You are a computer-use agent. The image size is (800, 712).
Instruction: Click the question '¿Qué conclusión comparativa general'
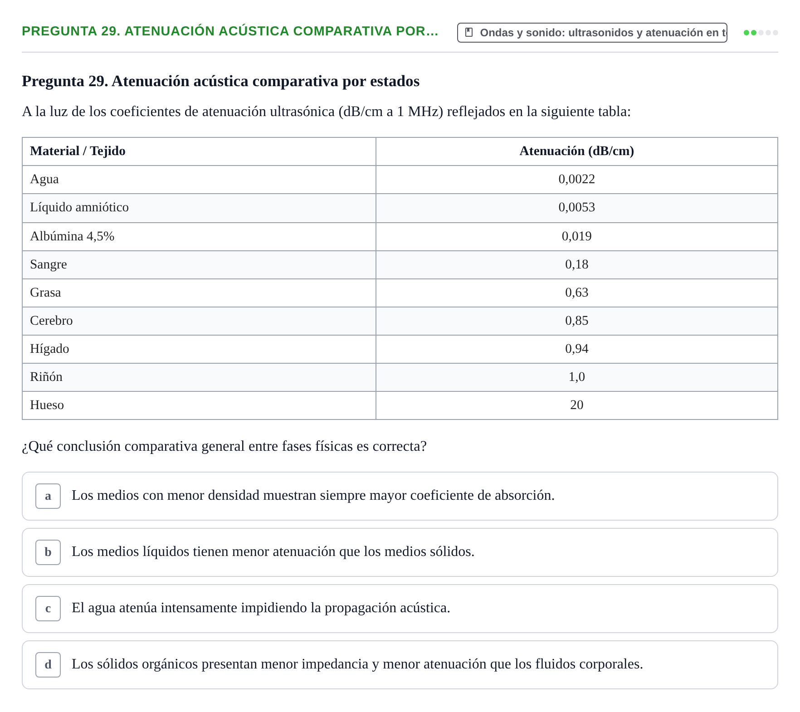point(224,447)
